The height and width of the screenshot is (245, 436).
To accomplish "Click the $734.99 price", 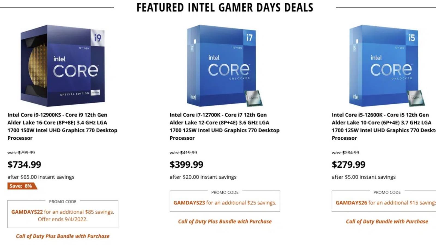I will click(x=24, y=164).
